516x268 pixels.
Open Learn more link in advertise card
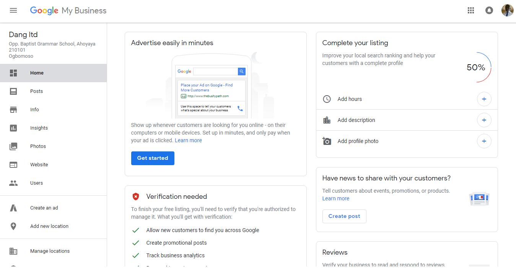coord(188,140)
